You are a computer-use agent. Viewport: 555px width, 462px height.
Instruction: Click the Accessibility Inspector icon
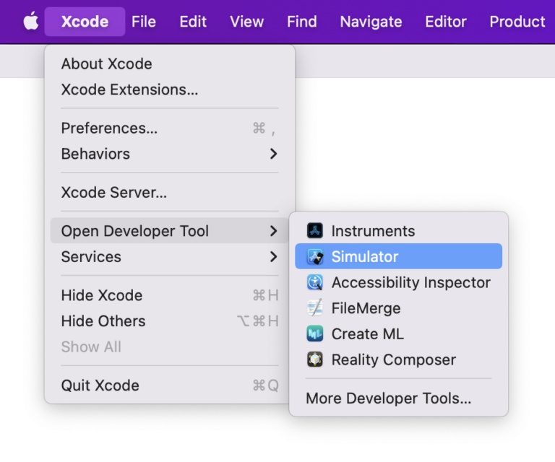pyautogui.click(x=314, y=282)
